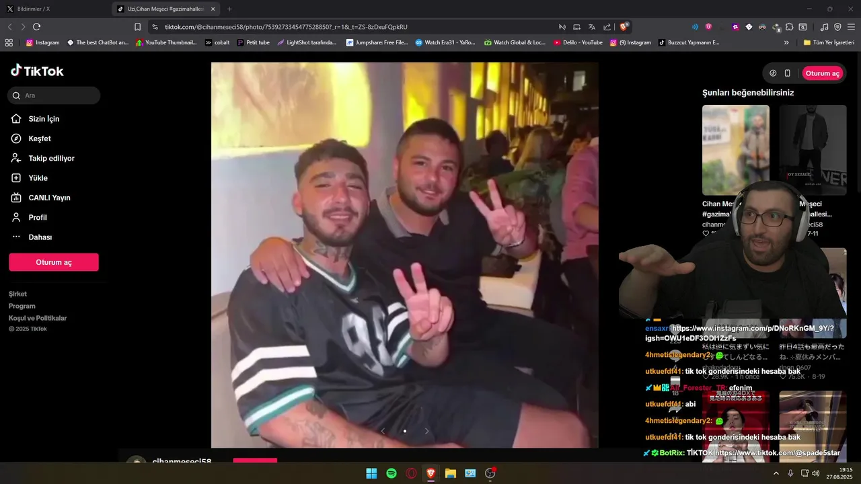Switch to the Bildirimler / X tab
This screenshot has height=484, width=861.
pyautogui.click(x=54, y=9)
